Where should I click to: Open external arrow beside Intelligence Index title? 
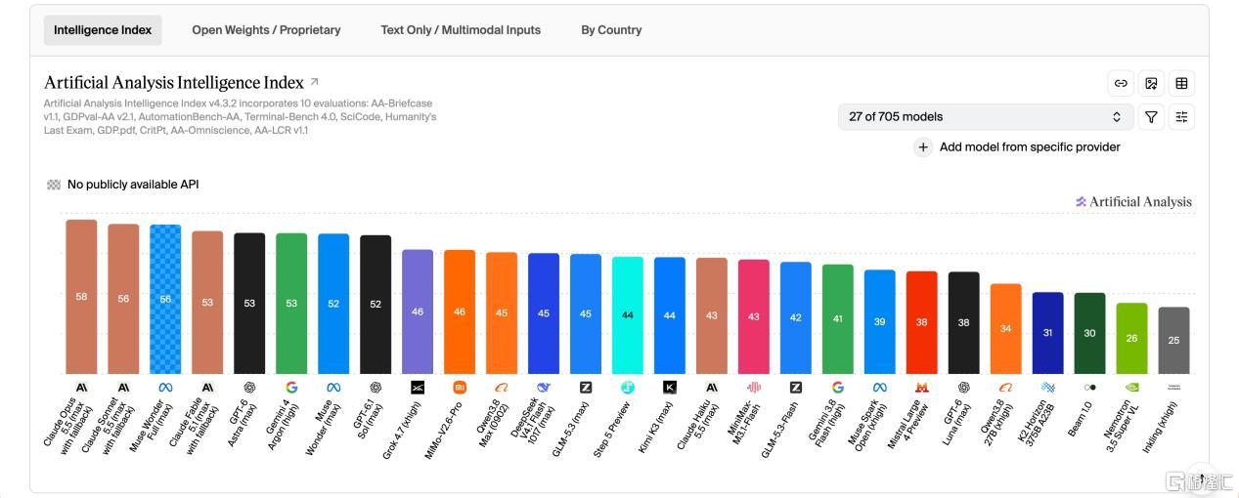point(314,82)
